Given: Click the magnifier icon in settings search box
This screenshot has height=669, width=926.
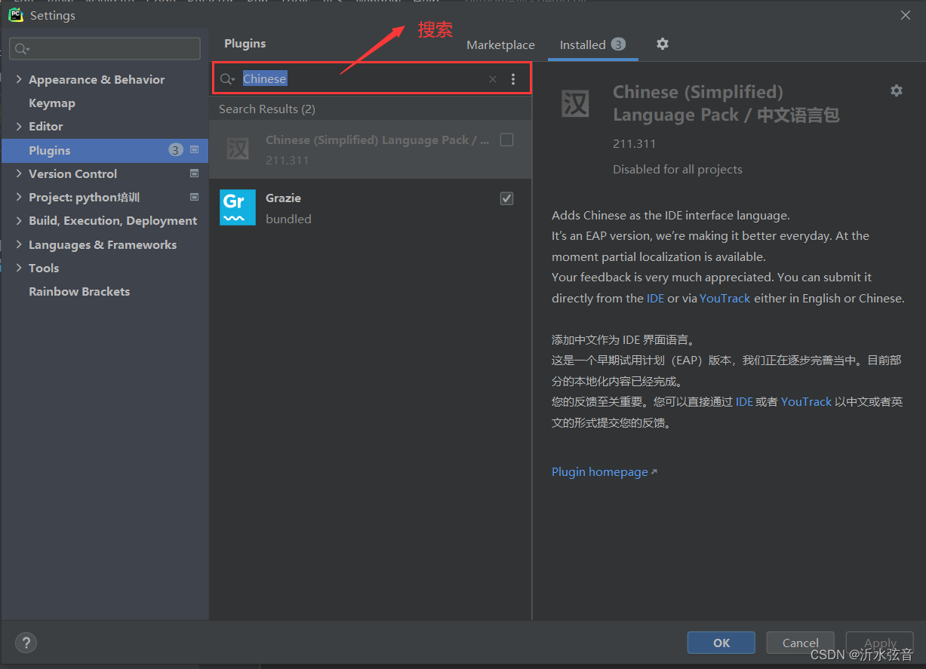Looking at the screenshot, I should 22,49.
